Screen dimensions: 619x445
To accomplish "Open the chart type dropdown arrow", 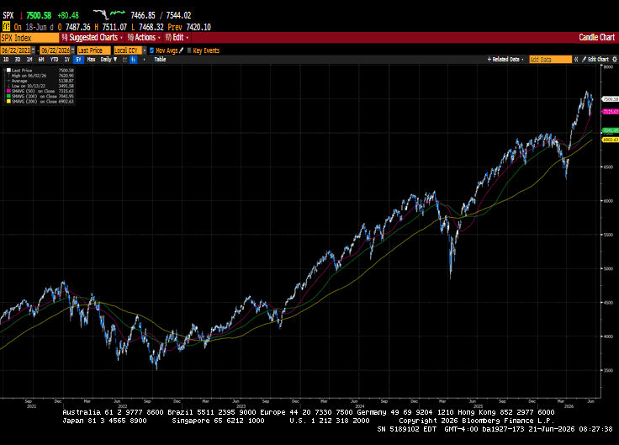I will [144, 60].
